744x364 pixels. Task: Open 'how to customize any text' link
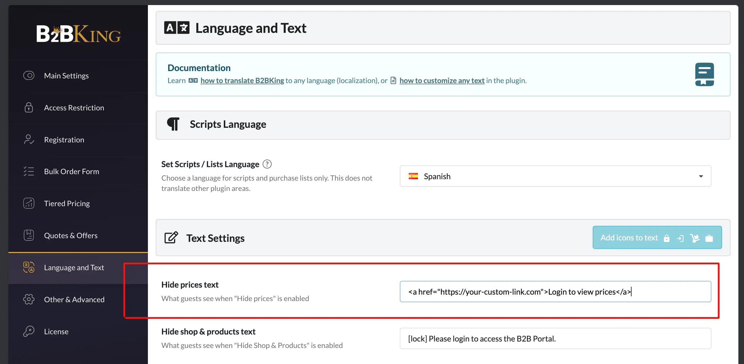tap(442, 81)
